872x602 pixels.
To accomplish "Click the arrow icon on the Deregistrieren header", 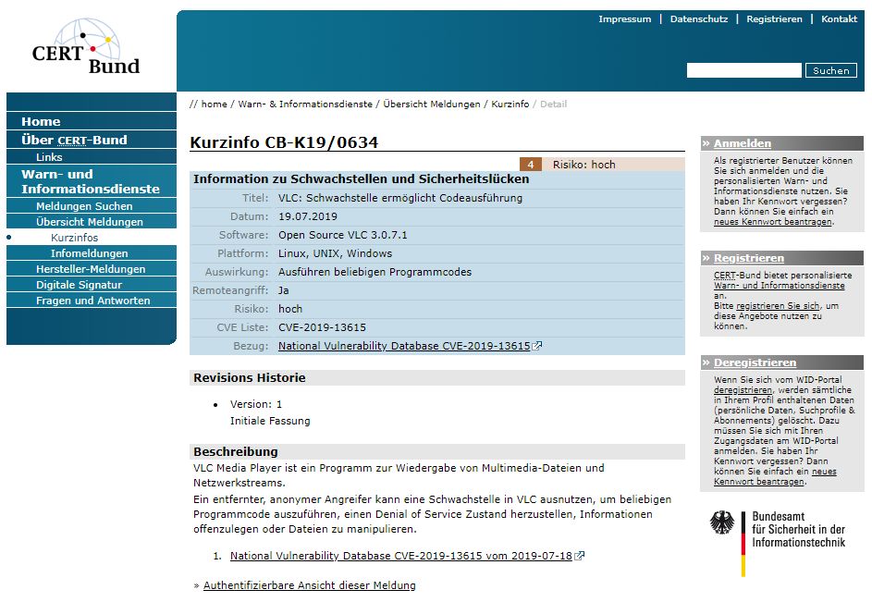I will pyautogui.click(x=706, y=362).
